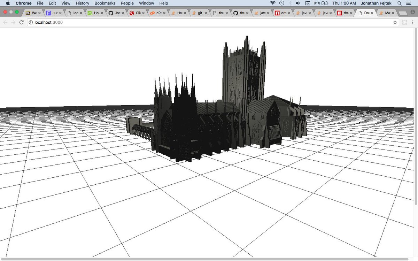Close the 'git' tab
This screenshot has height=261, width=418.
[206, 13]
